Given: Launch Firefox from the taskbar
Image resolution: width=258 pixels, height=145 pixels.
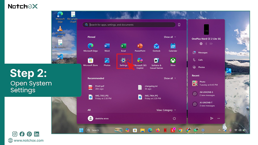Looking at the screenshot, I should [x=158, y=130].
